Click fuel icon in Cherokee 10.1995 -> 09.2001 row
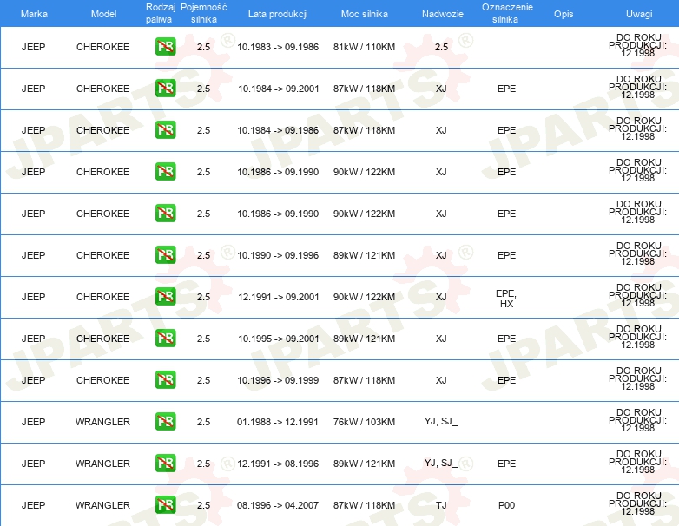 click(165, 339)
